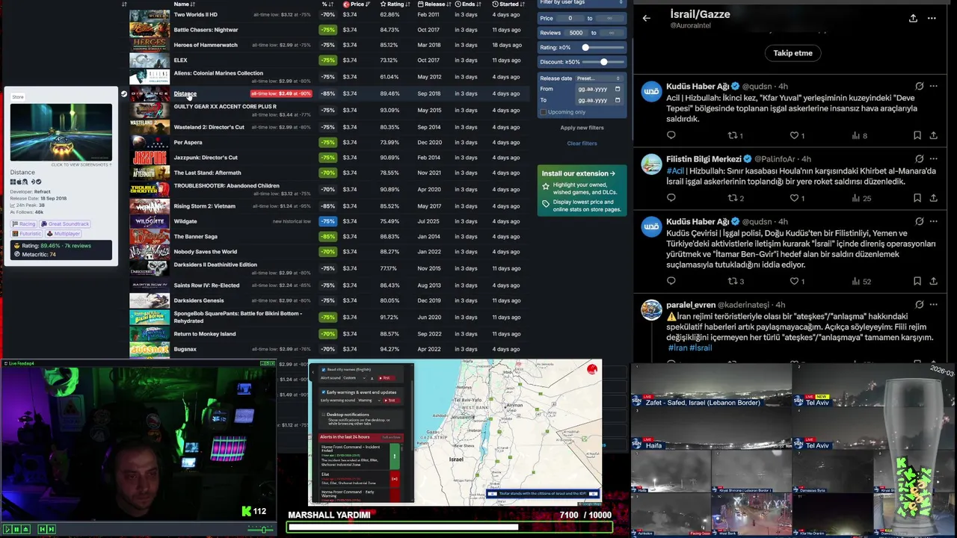Share the Filistin Bilgi Merkezi tweet
This screenshot has height=538, width=957.
point(933,198)
